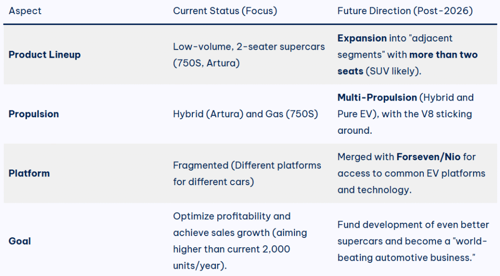Click the "Future Direction (Post-2026)" header
The image size is (500, 276).
pyautogui.click(x=405, y=11)
